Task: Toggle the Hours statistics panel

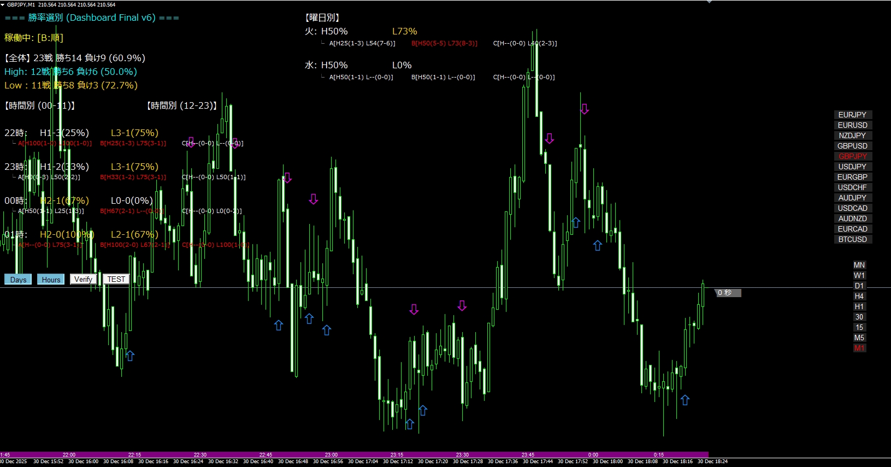Action: click(x=51, y=280)
